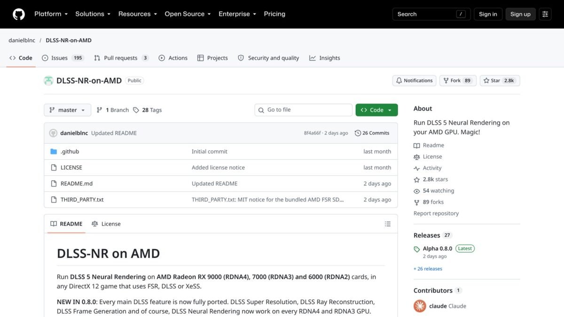Open the README.md file
The image size is (564, 317).
(x=77, y=184)
